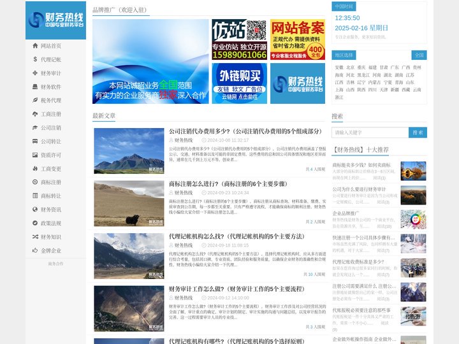This screenshot has width=459, height=344.
Task: Click the 外链购买 advertisement banner
Action: (239, 83)
